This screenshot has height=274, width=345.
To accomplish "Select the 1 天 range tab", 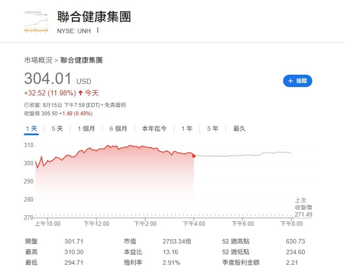I will click(x=31, y=129).
